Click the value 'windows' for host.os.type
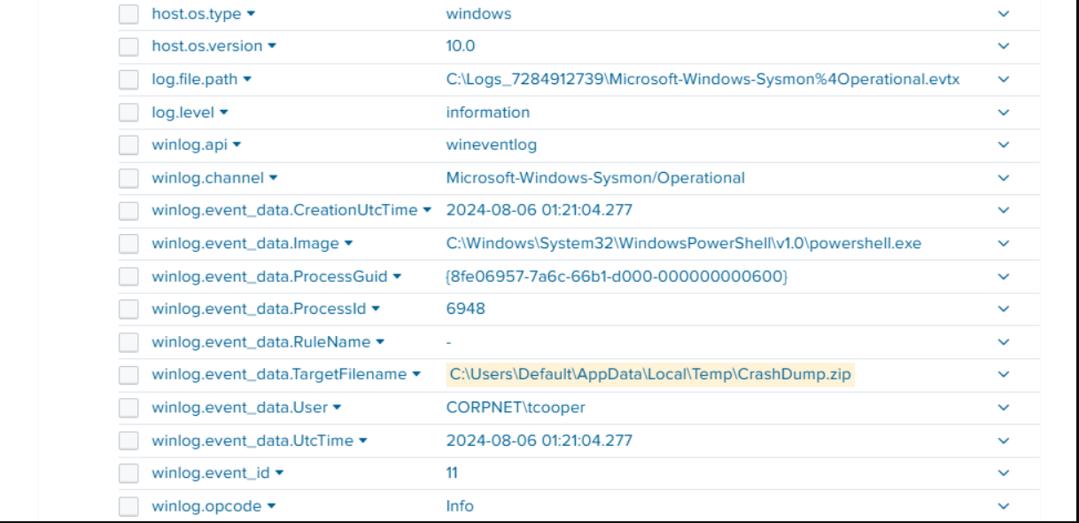1079x523 pixels. (478, 14)
